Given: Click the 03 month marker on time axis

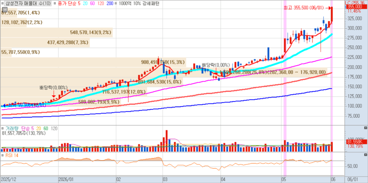Looking at the screenshot, I should pyautogui.click(x=165, y=180).
